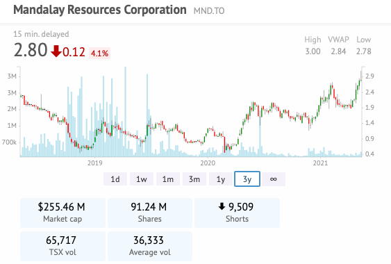Click the VWAP 2.84 value
Image resolution: width=391 pixels, height=264 pixels.
(x=338, y=51)
